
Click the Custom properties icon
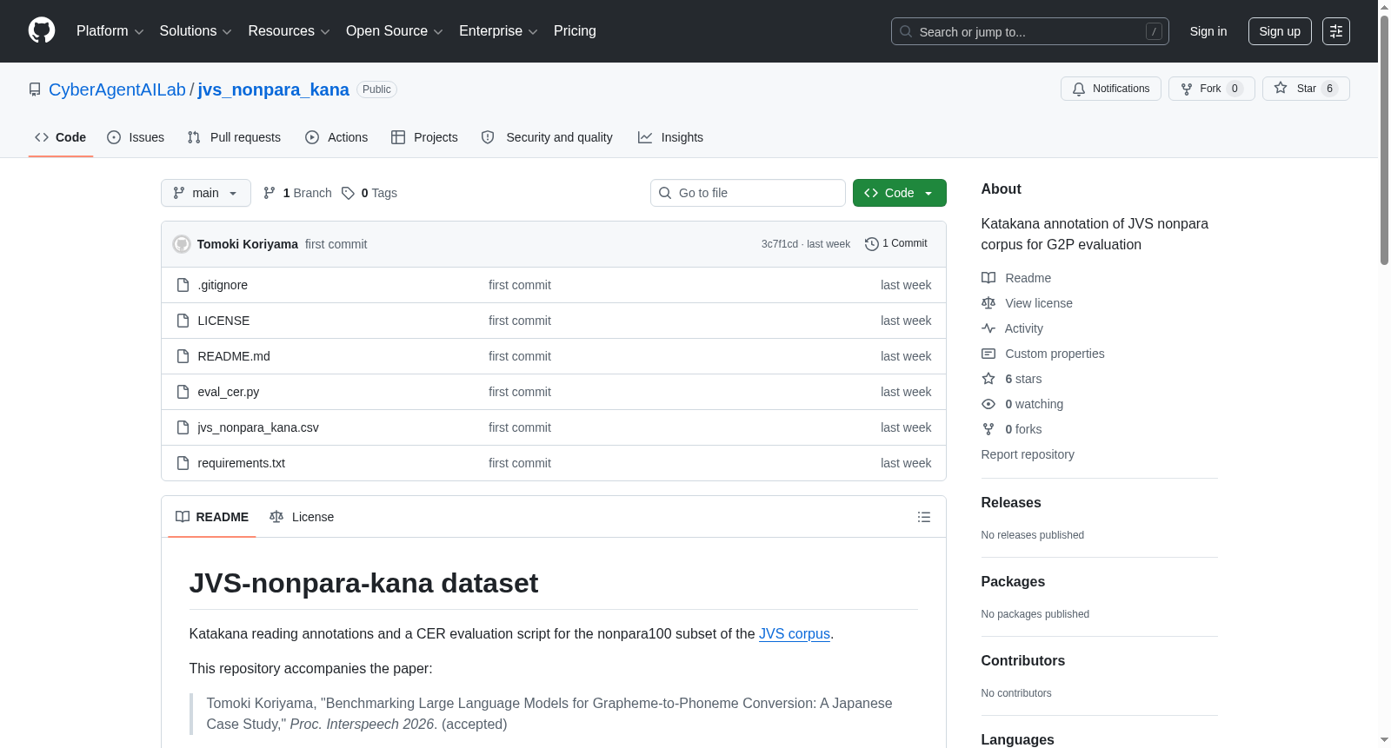click(x=988, y=354)
